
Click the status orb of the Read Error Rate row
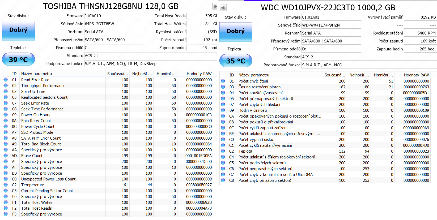(6, 80)
